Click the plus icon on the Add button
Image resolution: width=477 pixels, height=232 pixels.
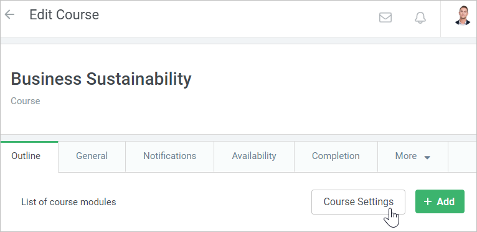point(428,201)
